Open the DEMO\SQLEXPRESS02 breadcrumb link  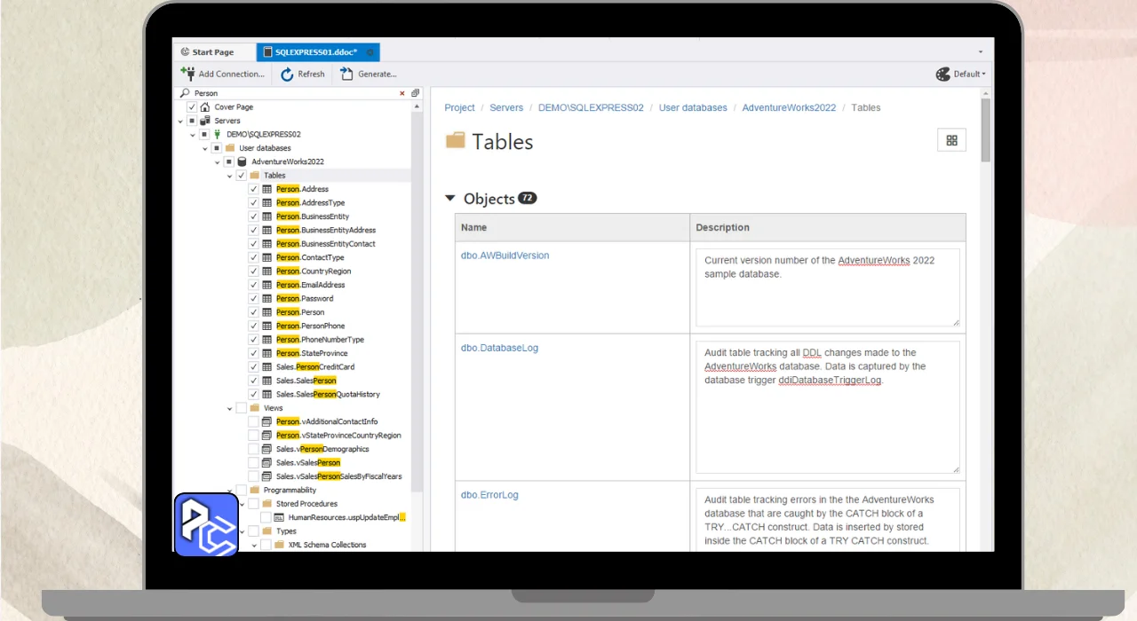pos(592,107)
